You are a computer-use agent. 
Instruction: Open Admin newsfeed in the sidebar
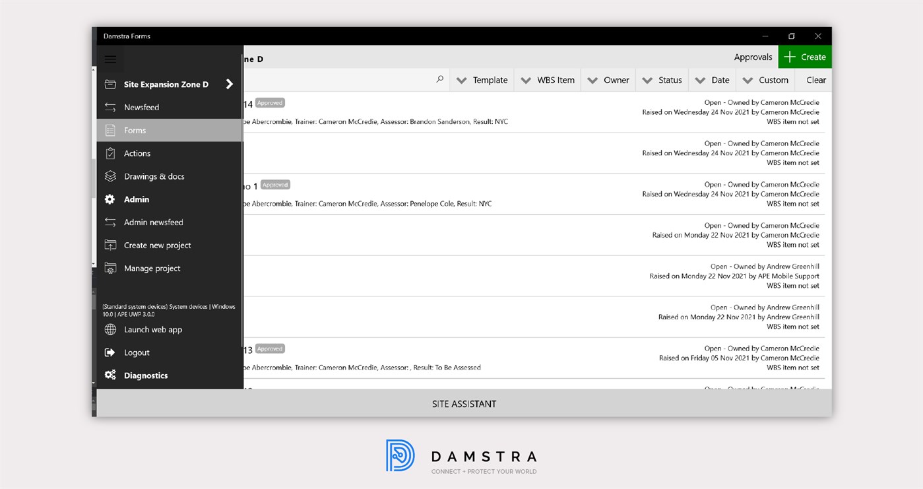tap(110, 222)
